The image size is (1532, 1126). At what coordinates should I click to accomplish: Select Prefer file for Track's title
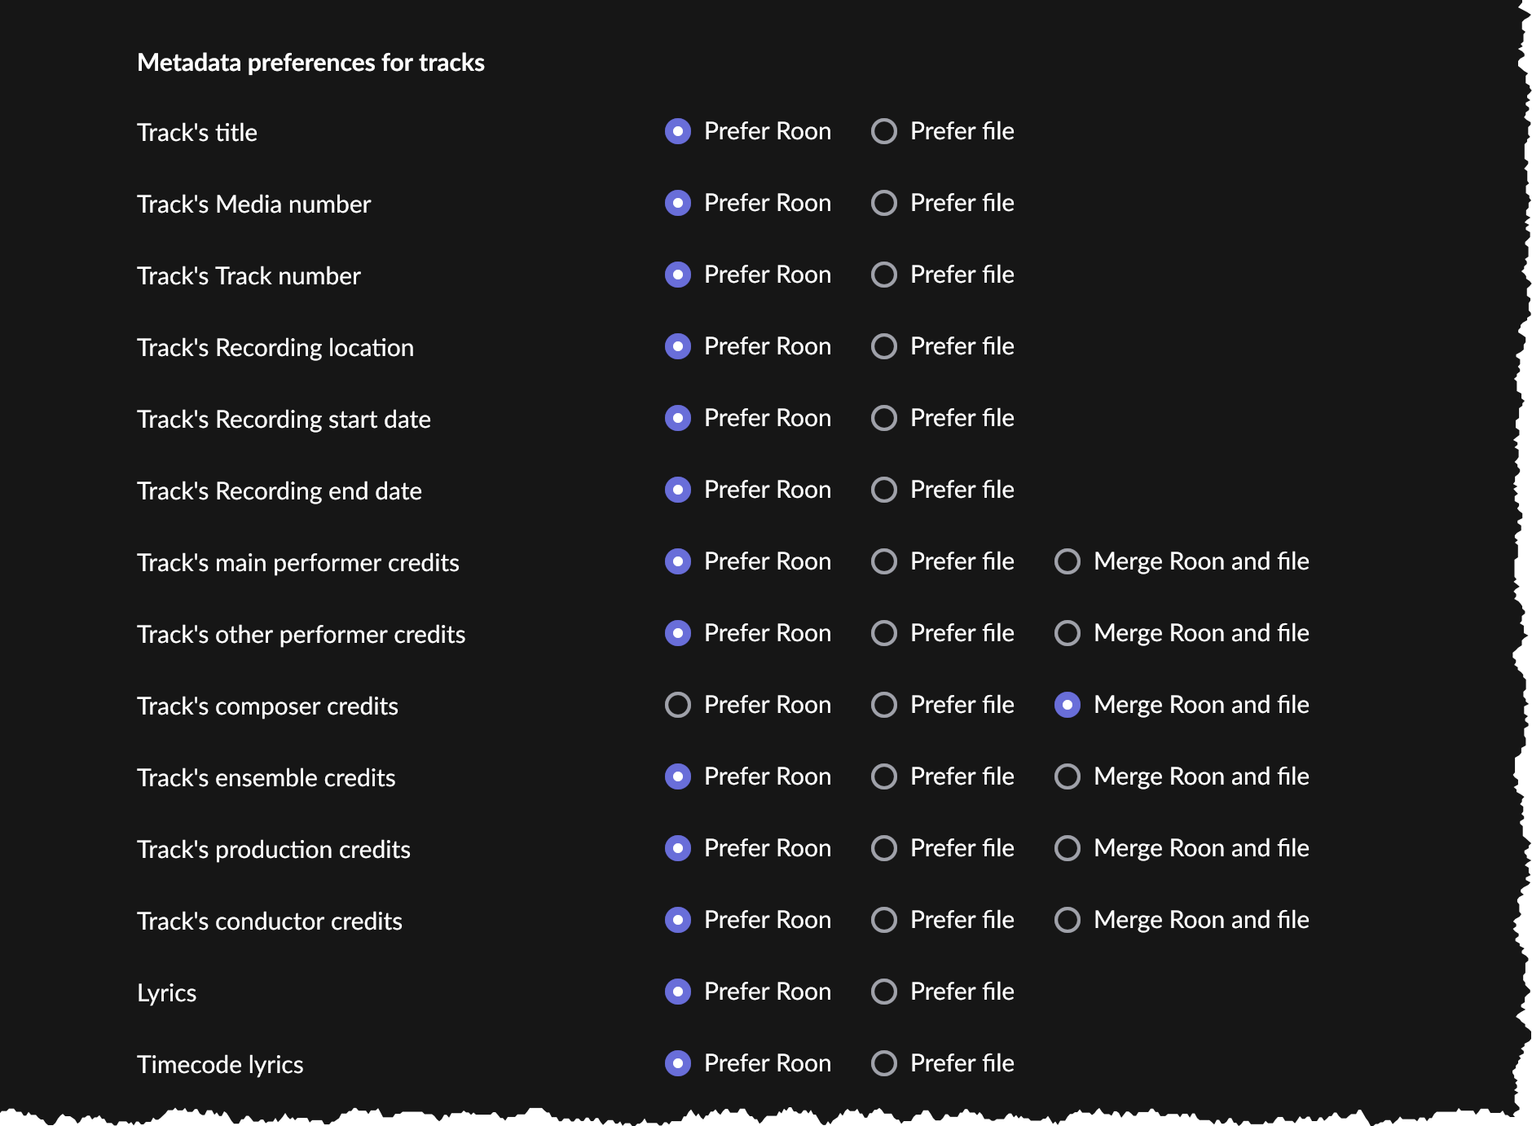pyautogui.click(x=884, y=131)
